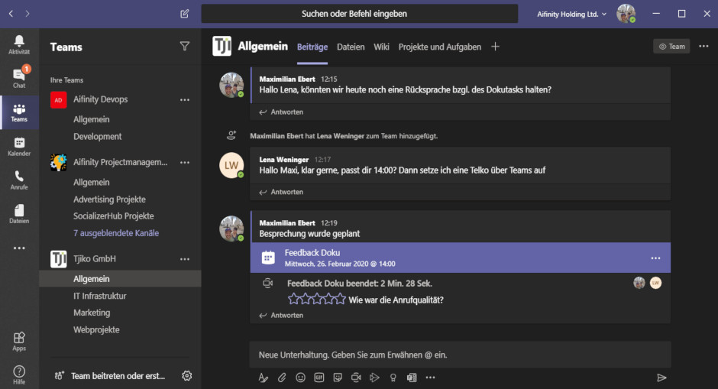718x389 pixels.
Task: Add a new tab with the plus
Action: [x=495, y=47]
